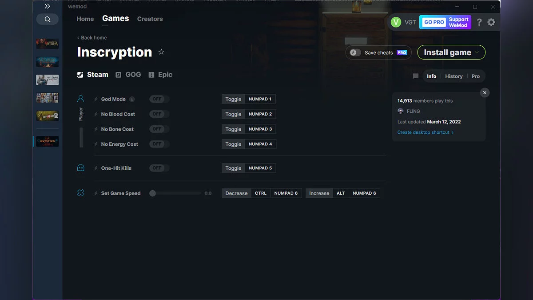This screenshot has width=533, height=300.
Task: Star Inscryption as a favorite
Action: [161, 52]
